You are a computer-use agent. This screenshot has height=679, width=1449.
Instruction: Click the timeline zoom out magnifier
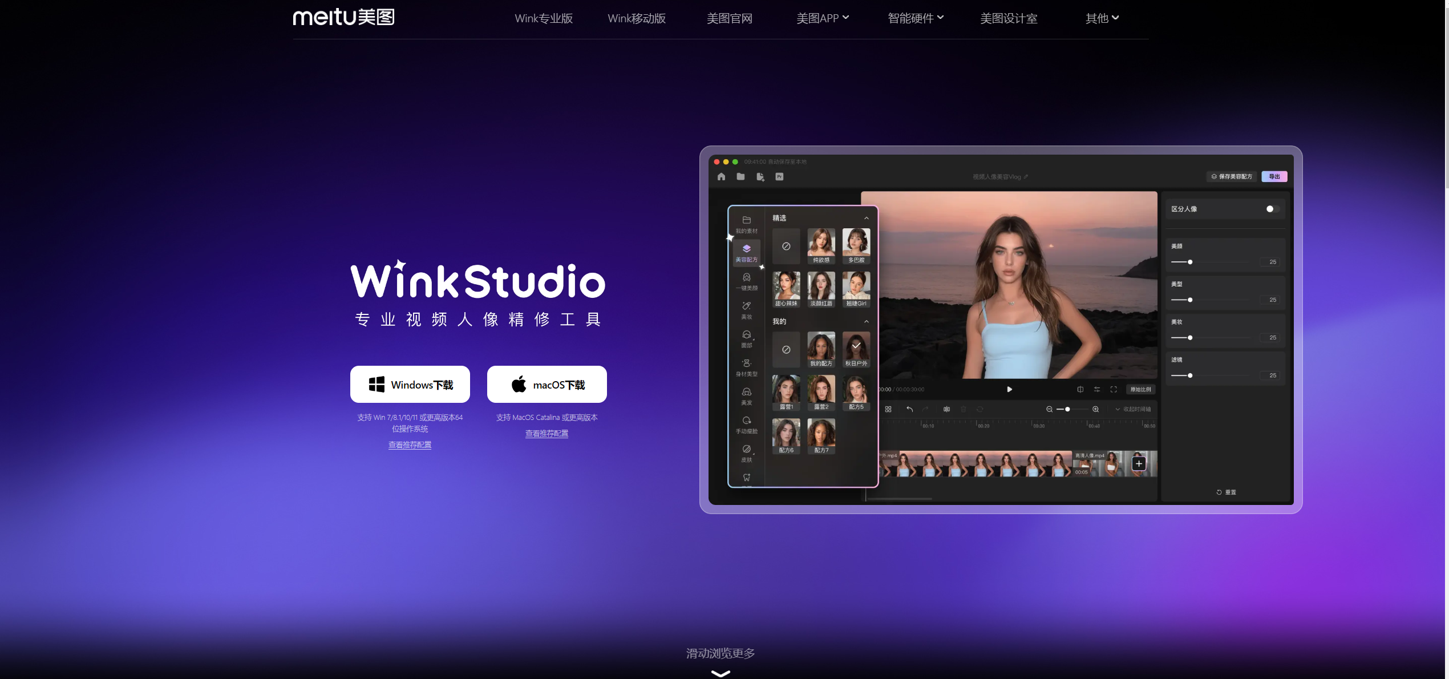(1049, 409)
